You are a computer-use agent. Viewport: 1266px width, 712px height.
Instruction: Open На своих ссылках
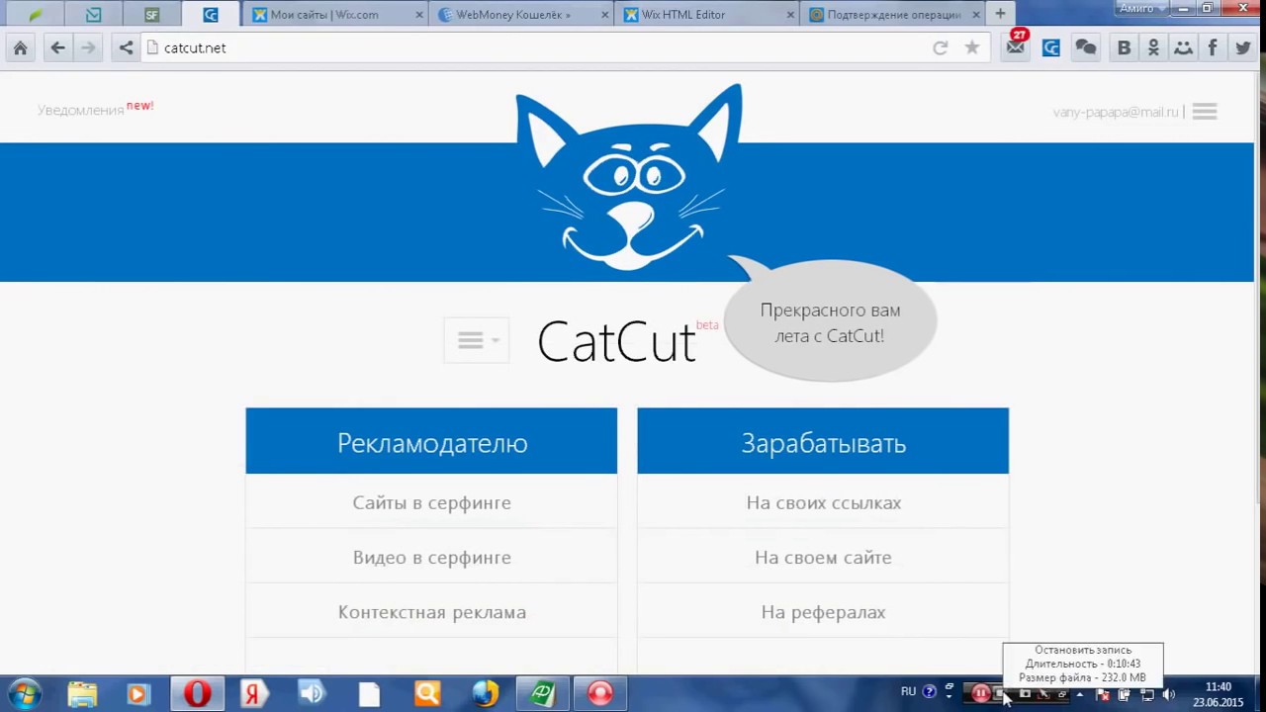click(x=823, y=502)
